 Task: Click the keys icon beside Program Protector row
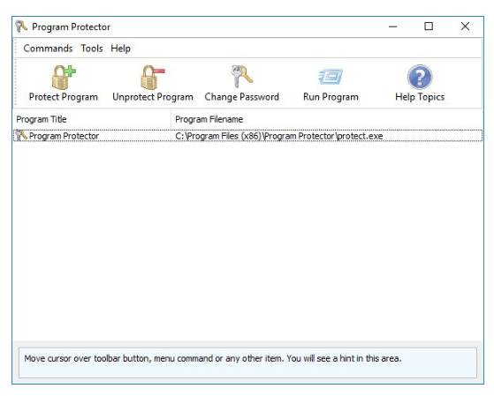coord(21,136)
